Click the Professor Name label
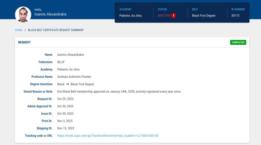This screenshot has height=145, width=261. tap(42, 77)
